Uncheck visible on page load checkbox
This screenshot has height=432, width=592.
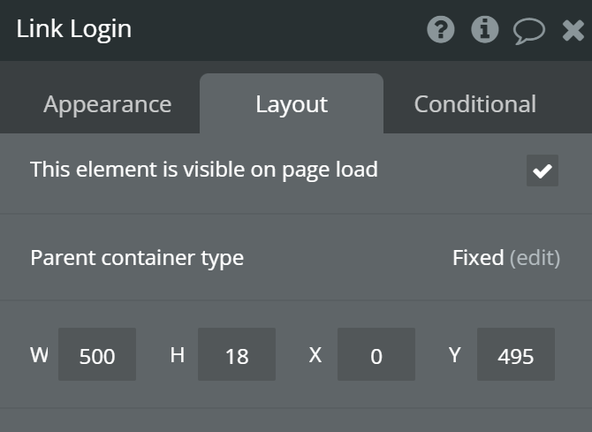[x=542, y=171]
